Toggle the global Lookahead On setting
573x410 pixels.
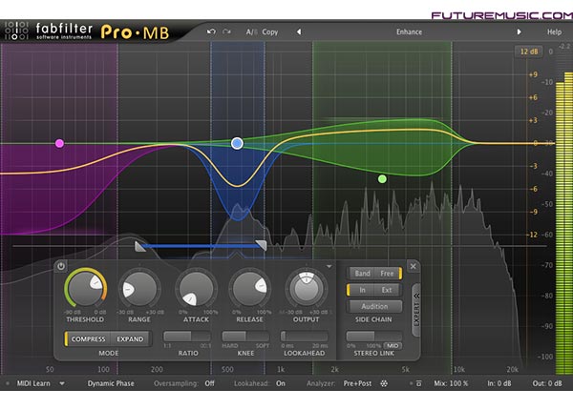(280, 383)
